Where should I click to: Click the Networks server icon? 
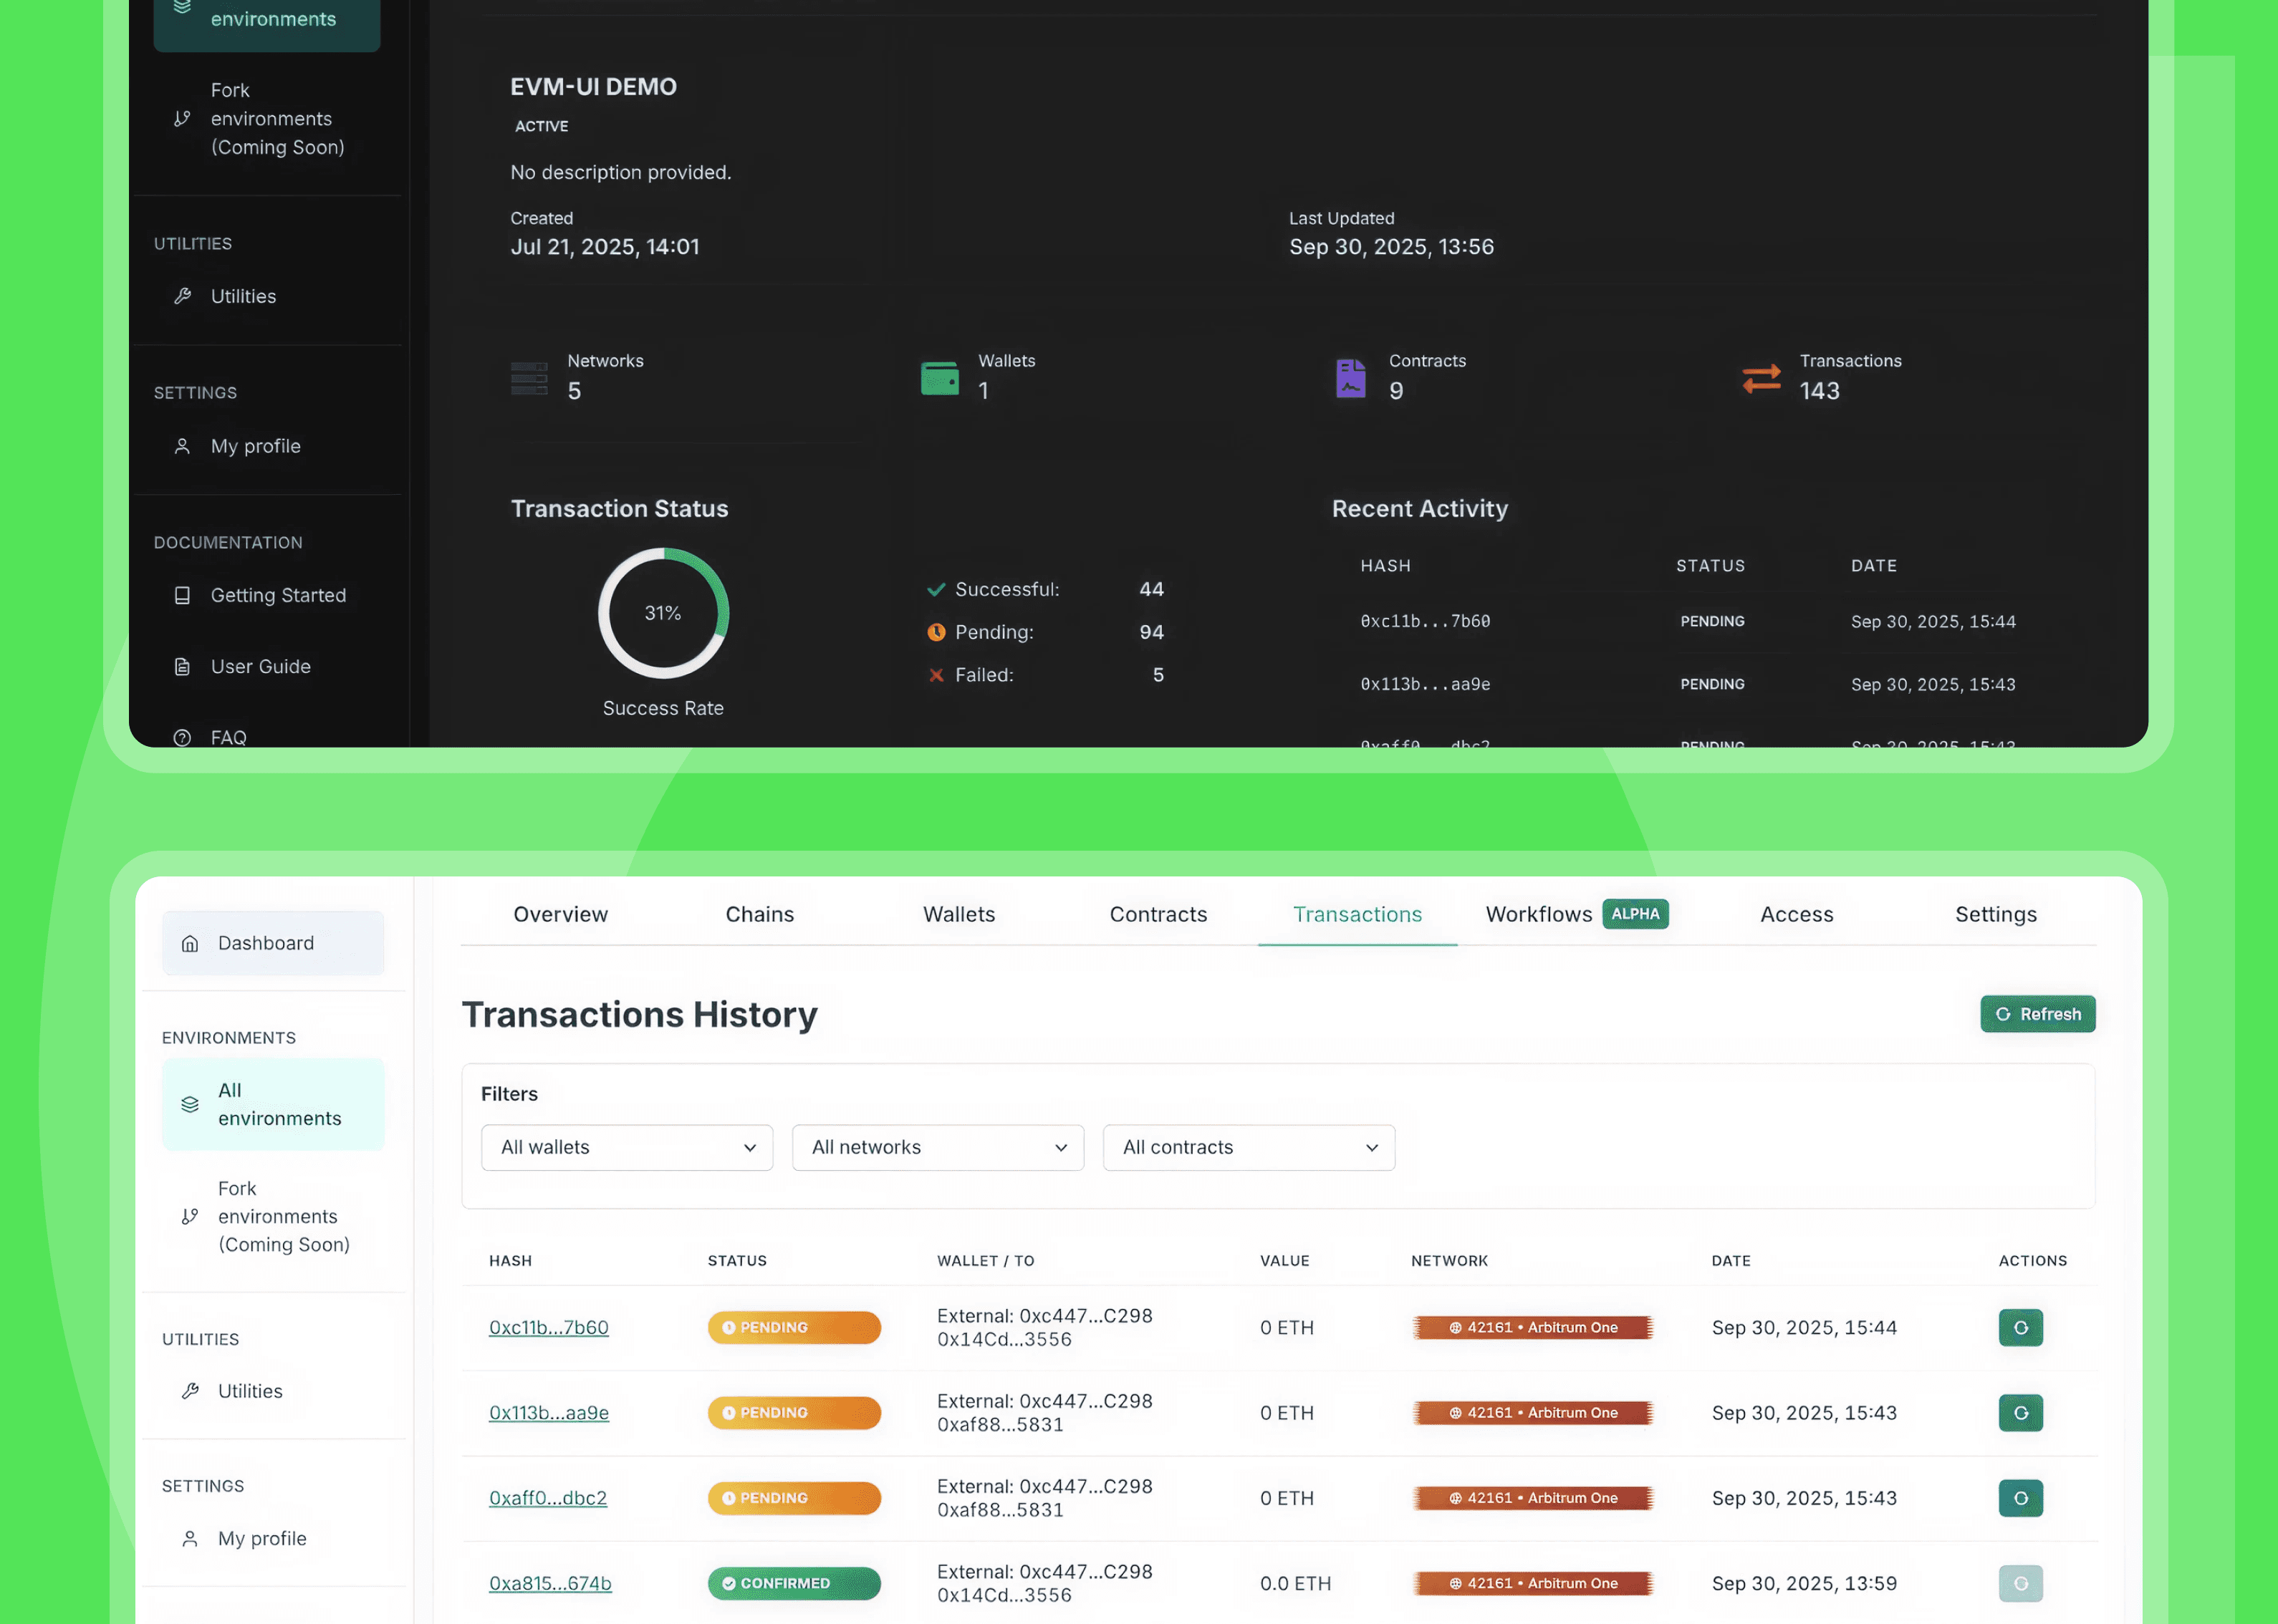[529, 378]
